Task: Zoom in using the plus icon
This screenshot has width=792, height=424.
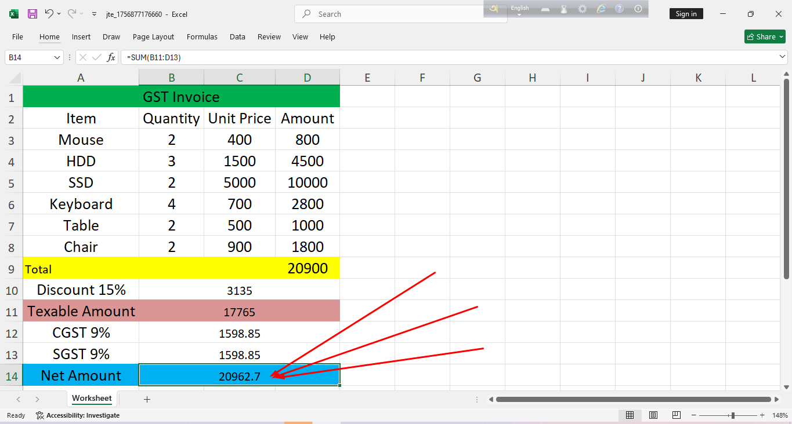Action: pyautogui.click(x=762, y=415)
